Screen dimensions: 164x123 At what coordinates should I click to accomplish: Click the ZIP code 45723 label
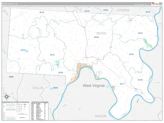coord(148,12)
